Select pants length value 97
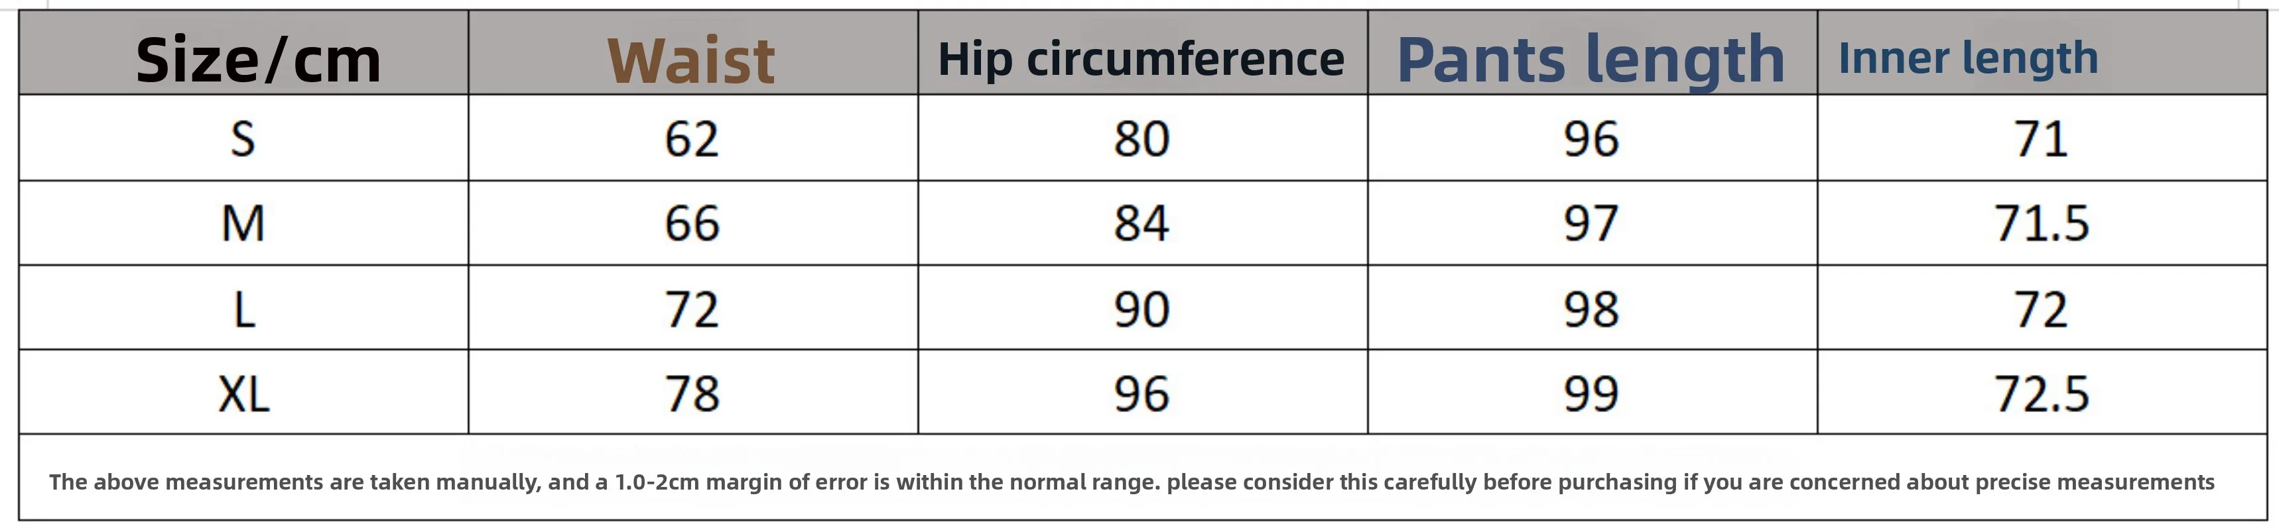 1590,223
